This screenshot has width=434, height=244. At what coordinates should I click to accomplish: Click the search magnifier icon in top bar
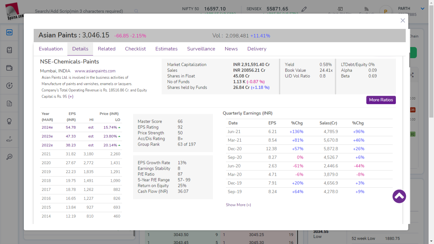point(136,11)
